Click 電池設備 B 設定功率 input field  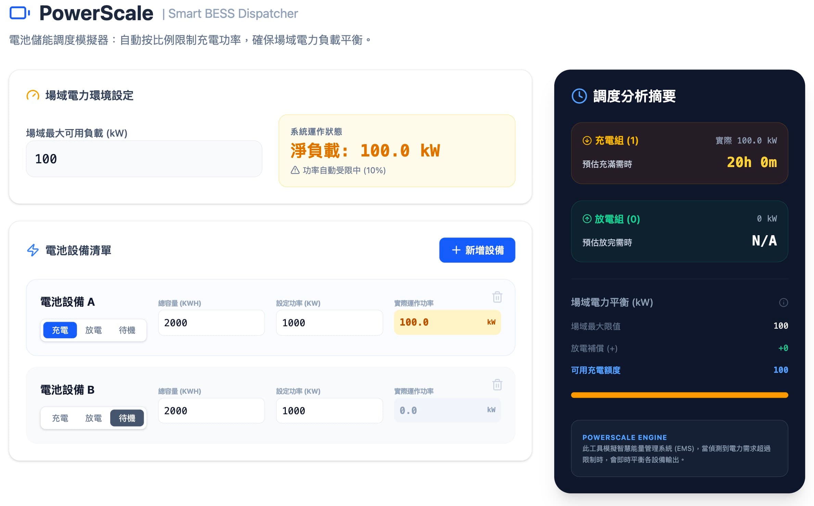pyautogui.click(x=329, y=411)
